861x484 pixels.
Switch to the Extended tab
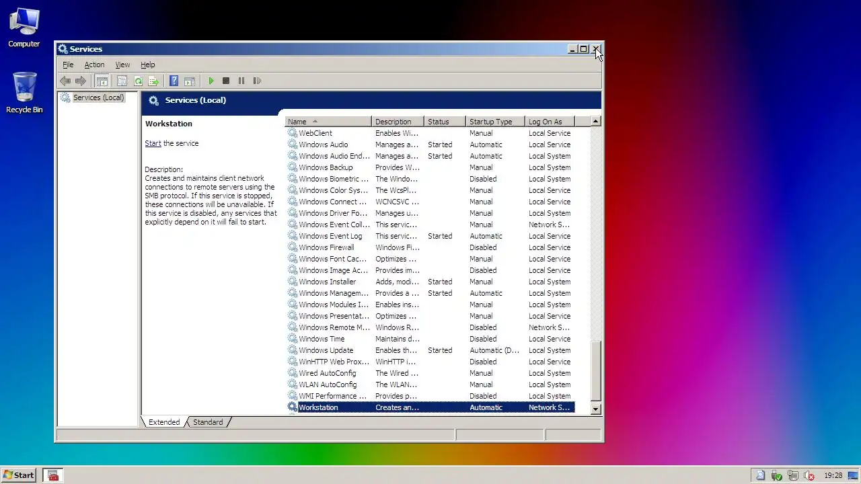(164, 422)
